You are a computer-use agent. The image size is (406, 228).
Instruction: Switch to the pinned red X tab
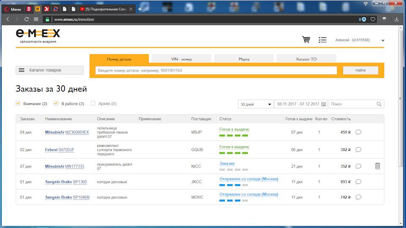(47, 9)
